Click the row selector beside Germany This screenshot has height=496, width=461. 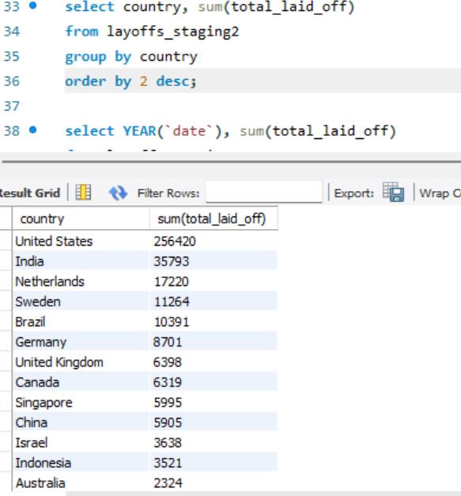(6, 342)
